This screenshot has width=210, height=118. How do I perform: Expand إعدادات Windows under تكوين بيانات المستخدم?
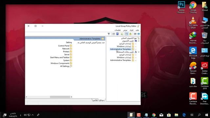(136, 58)
